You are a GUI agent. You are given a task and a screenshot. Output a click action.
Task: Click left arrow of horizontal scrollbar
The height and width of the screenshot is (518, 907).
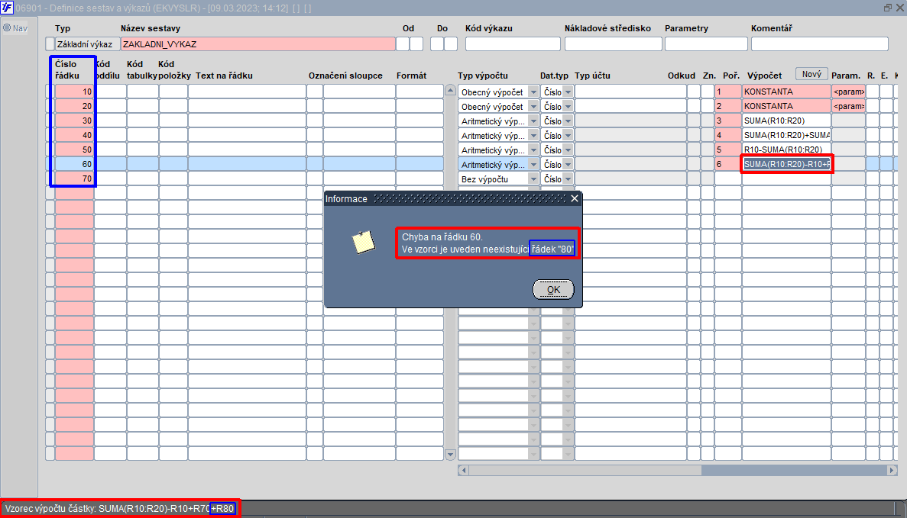(463, 470)
